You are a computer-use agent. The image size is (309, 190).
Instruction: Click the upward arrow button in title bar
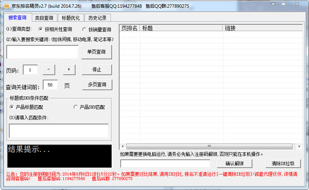(283, 4)
